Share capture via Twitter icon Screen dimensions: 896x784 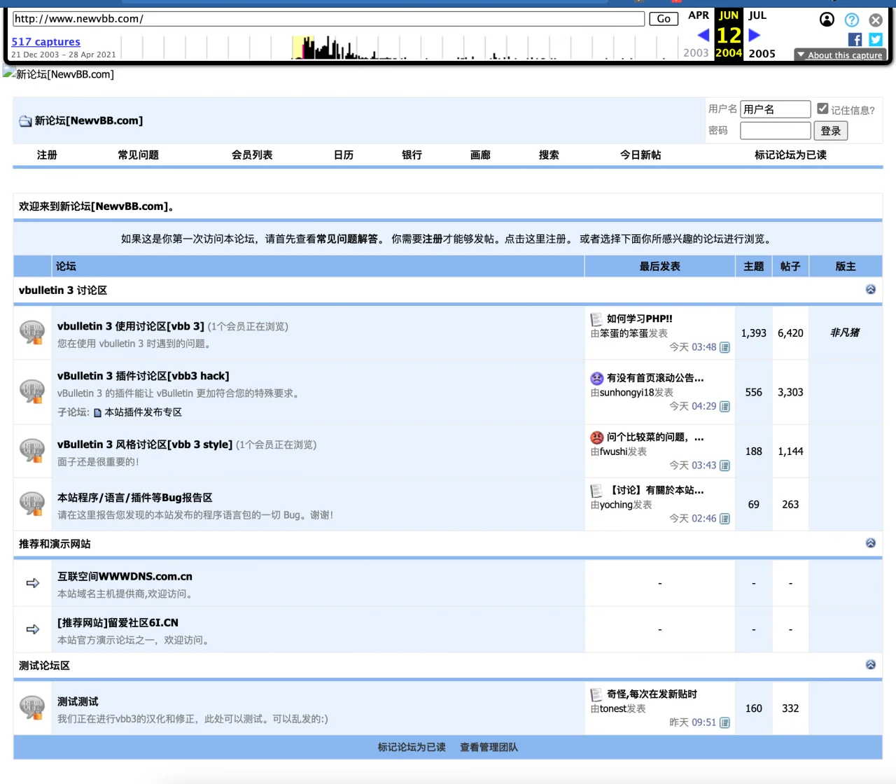click(876, 40)
